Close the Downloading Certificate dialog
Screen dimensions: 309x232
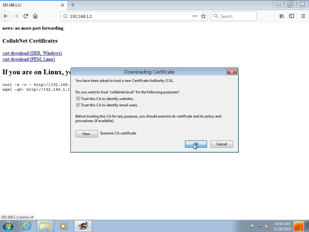pyautogui.click(x=232, y=72)
